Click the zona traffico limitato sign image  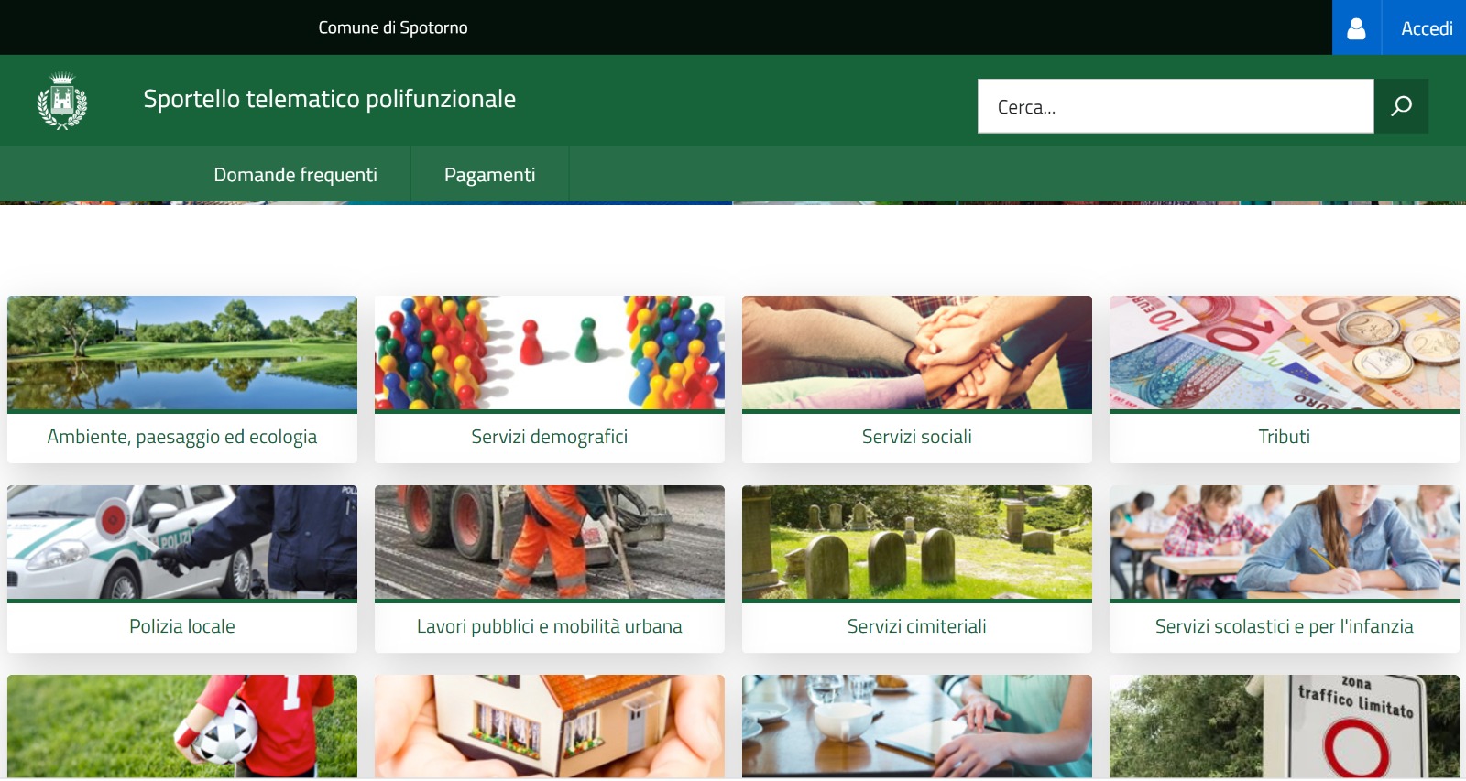(x=1285, y=726)
